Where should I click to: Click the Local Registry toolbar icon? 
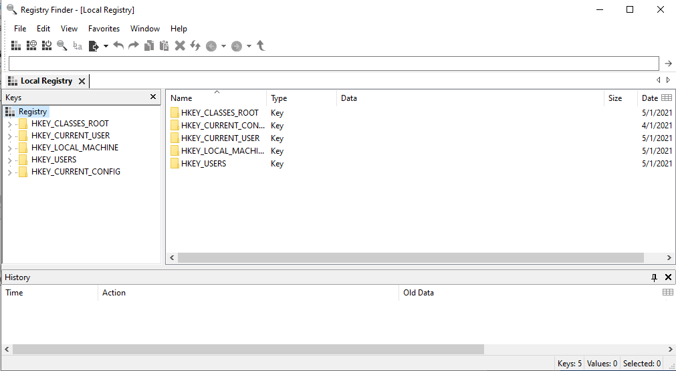16,45
